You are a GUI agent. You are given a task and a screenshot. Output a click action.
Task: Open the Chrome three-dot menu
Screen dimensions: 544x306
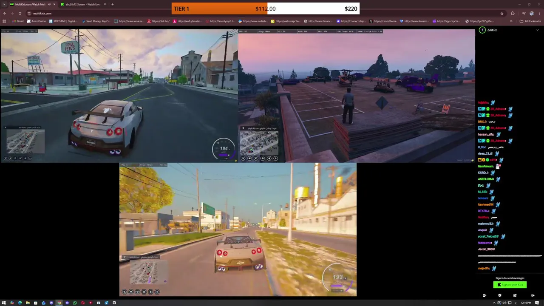point(540,13)
